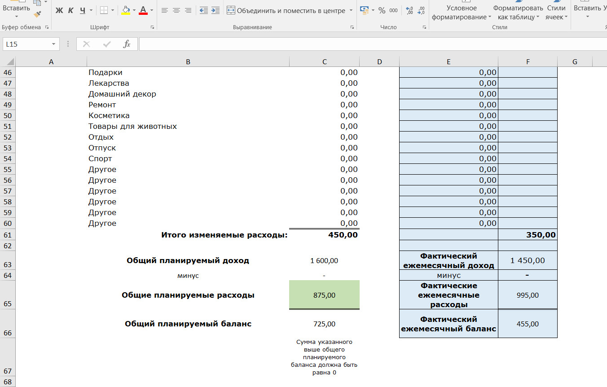Select the cell labeled Подарки

(188, 72)
